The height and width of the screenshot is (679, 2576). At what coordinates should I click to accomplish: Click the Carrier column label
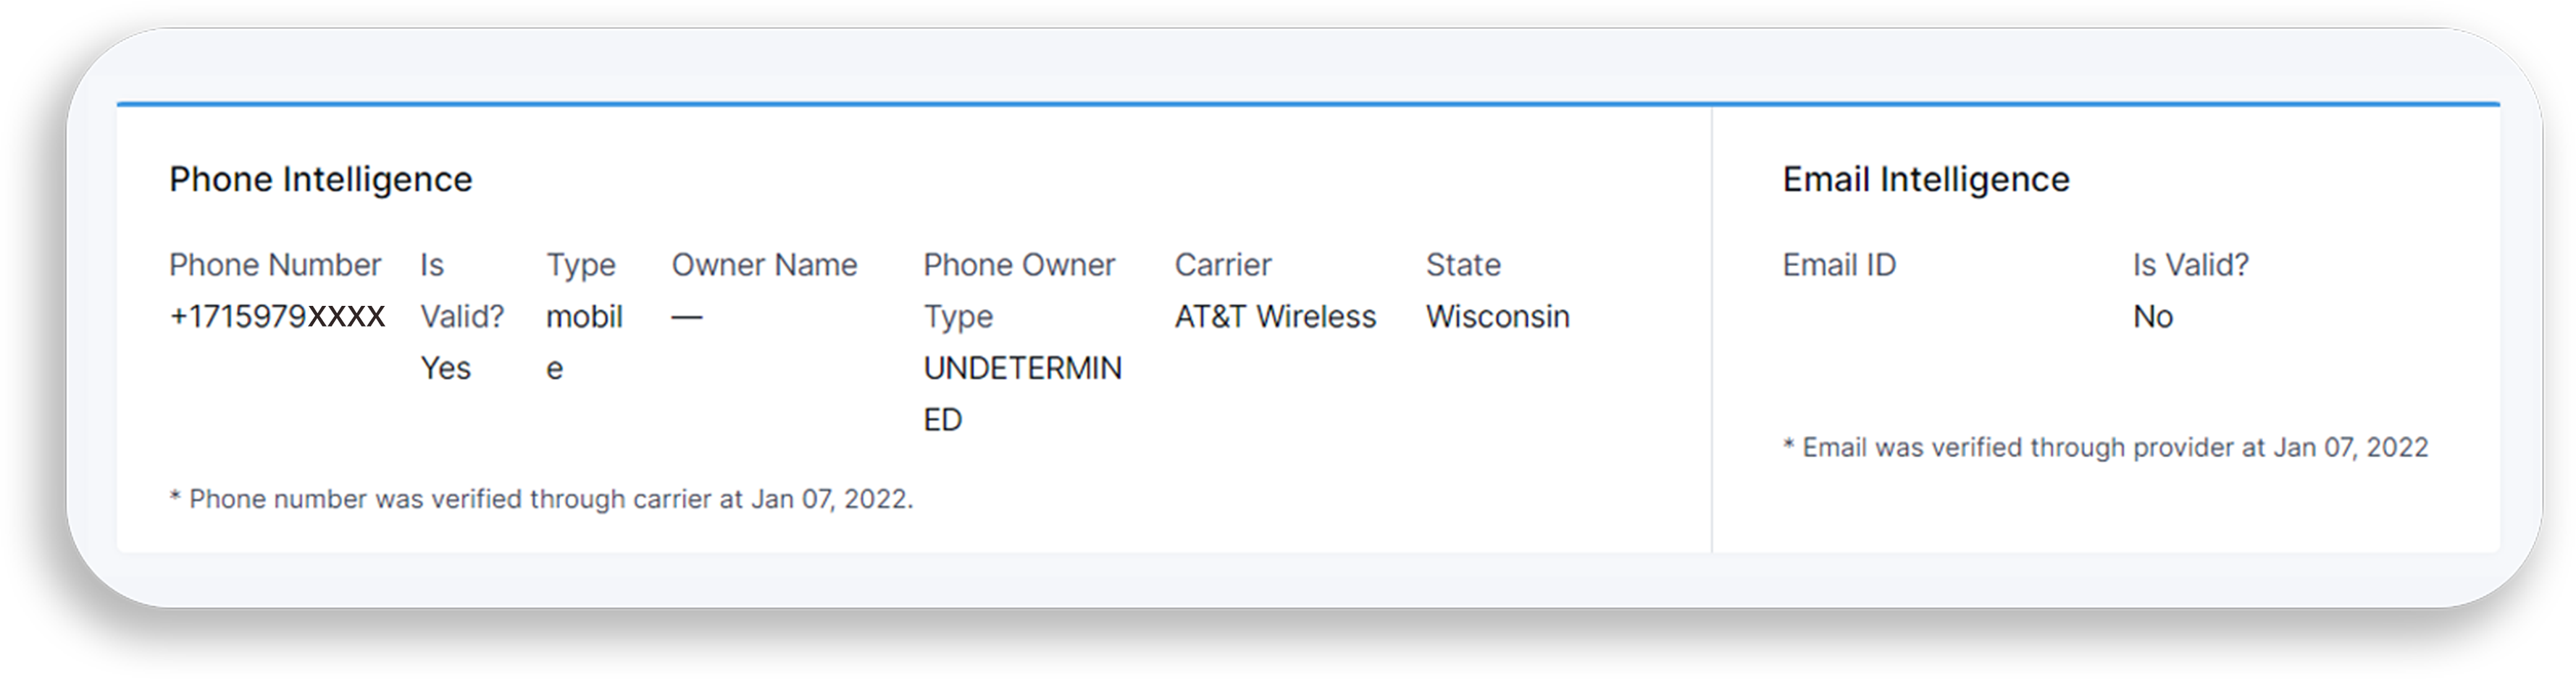(x=1222, y=265)
